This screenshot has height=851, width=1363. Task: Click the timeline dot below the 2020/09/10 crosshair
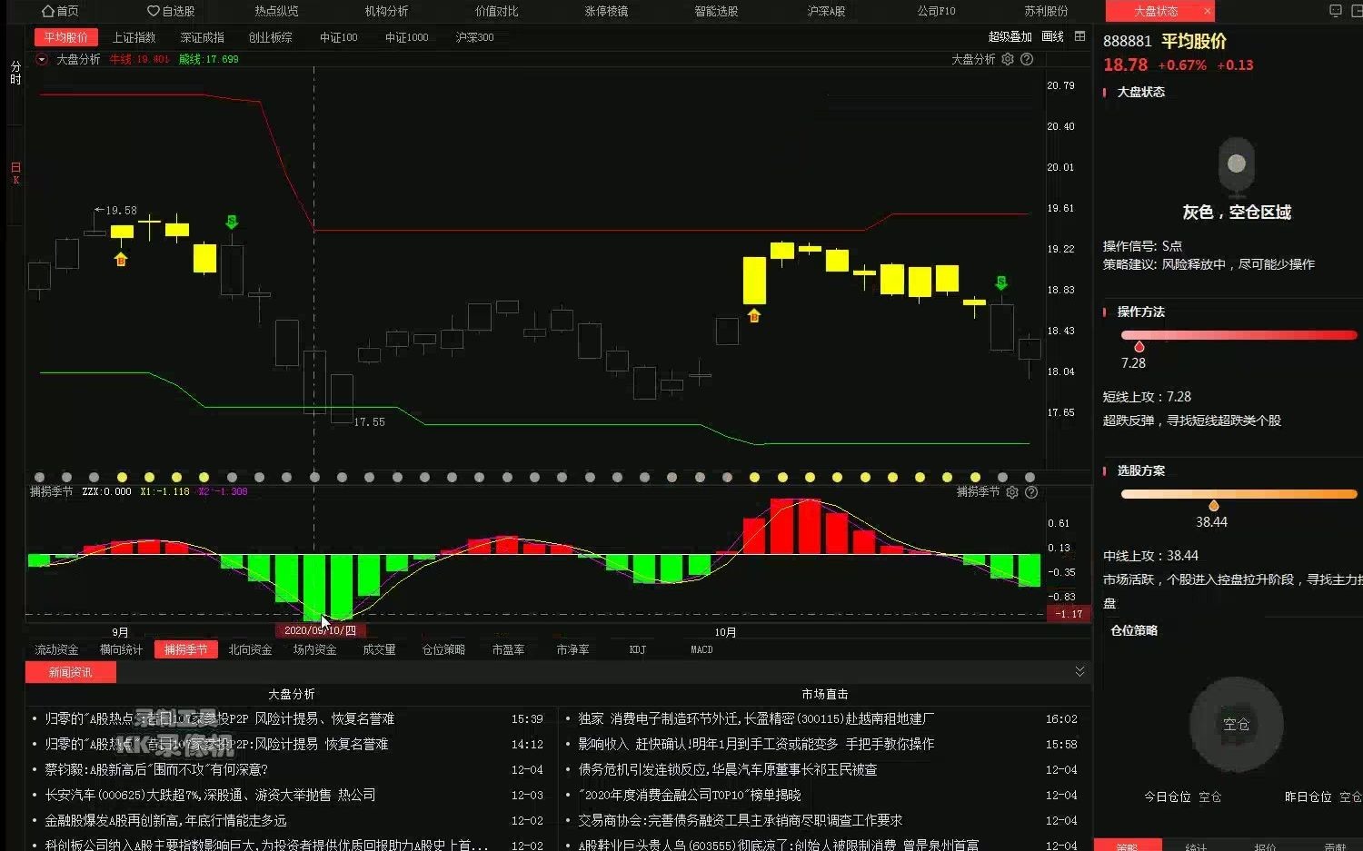pos(314,477)
